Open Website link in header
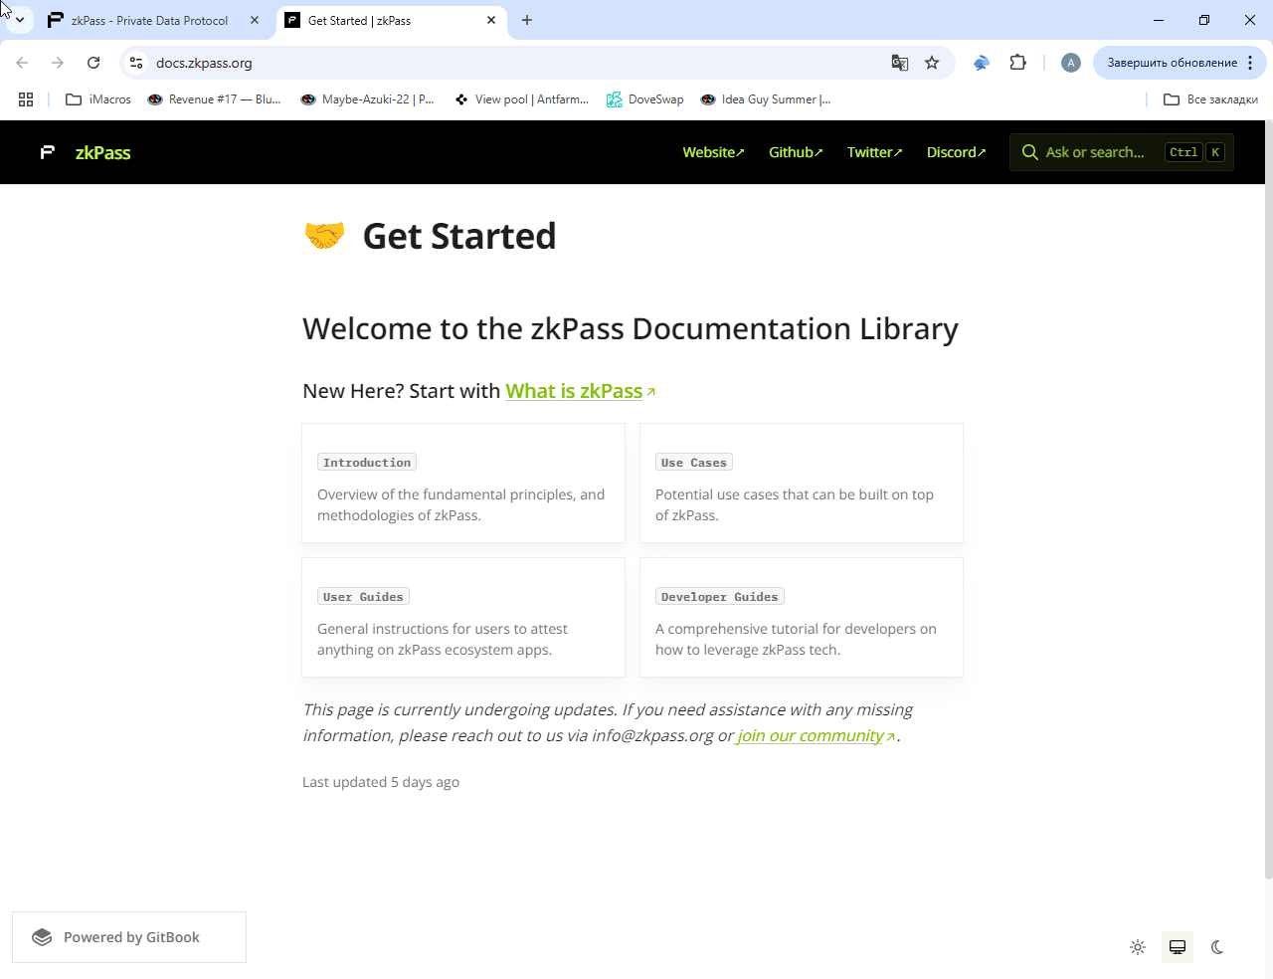Image resolution: width=1273 pixels, height=979 pixels. pyautogui.click(x=713, y=152)
